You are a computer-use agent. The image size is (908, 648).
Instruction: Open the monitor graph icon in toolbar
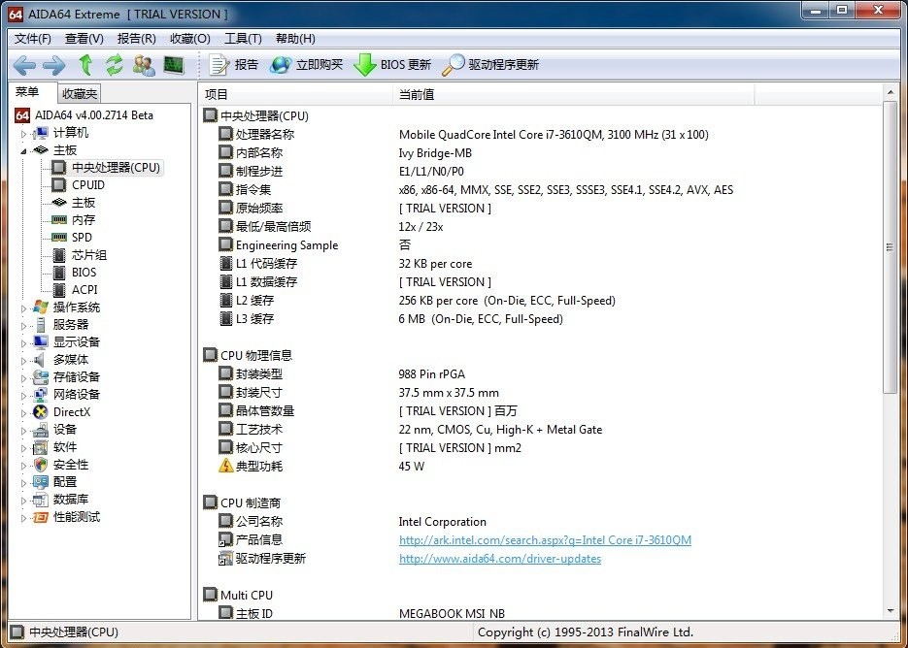174,65
